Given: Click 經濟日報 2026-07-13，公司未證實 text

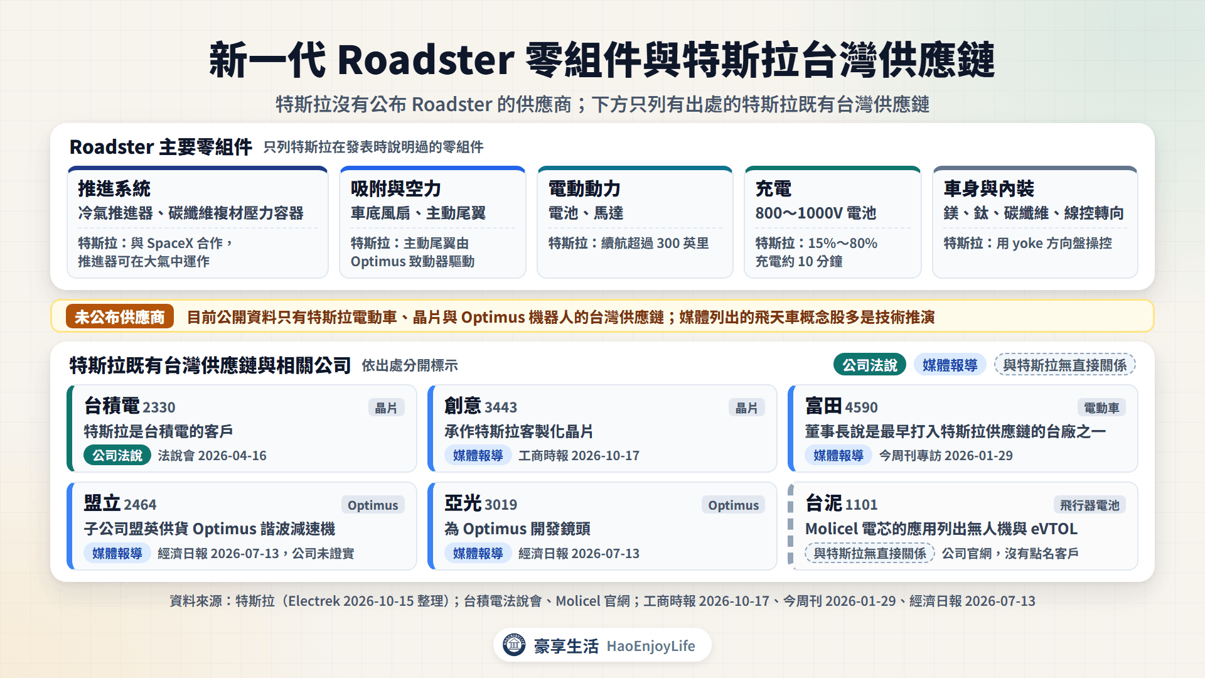Looking at the screenshot, I should (x=256, y=554).
